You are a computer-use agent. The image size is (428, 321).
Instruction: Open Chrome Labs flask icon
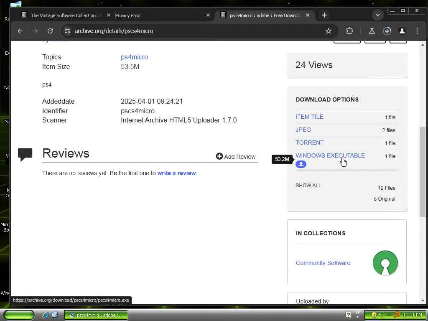(372, 31)
